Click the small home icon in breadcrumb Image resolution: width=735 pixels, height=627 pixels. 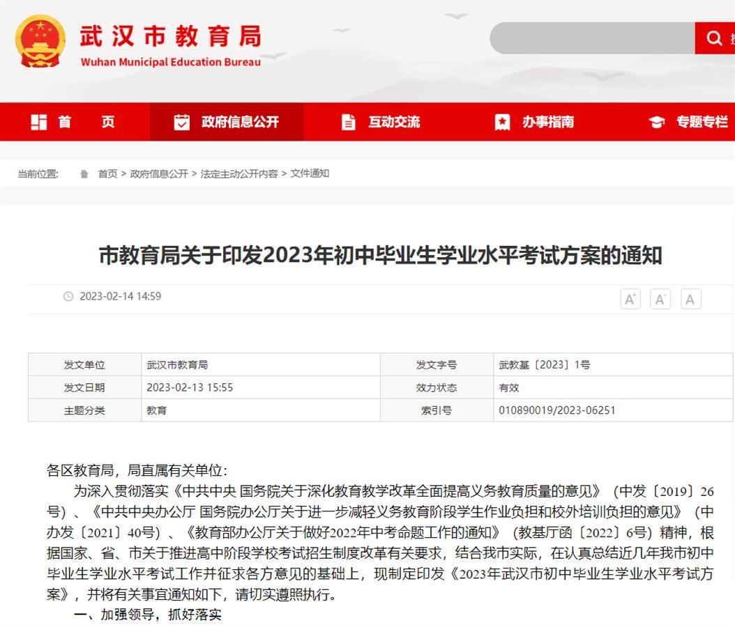click(x=84, y=174)
